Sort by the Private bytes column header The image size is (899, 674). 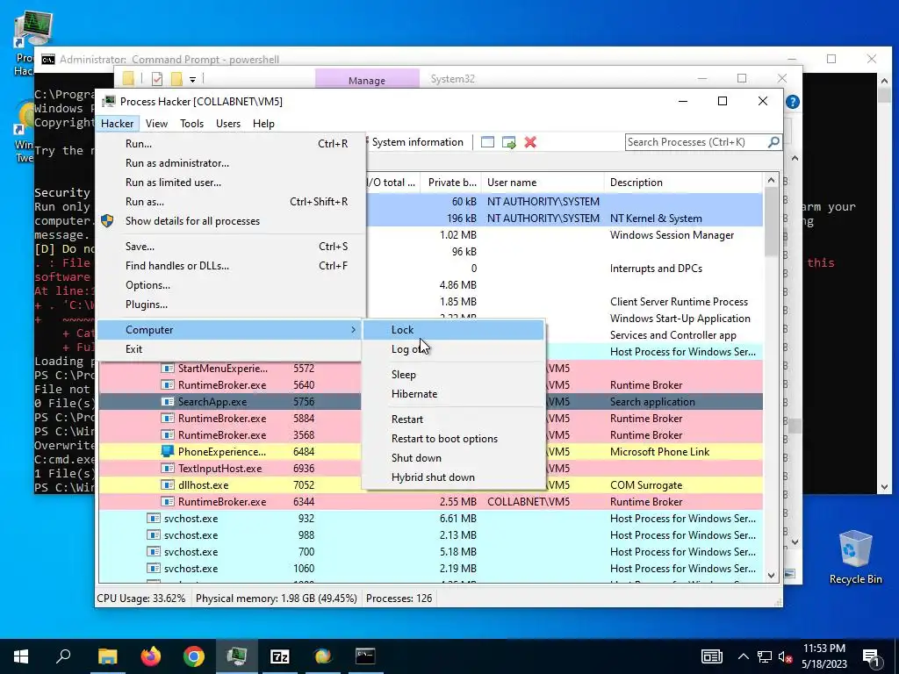pos(450,183)
